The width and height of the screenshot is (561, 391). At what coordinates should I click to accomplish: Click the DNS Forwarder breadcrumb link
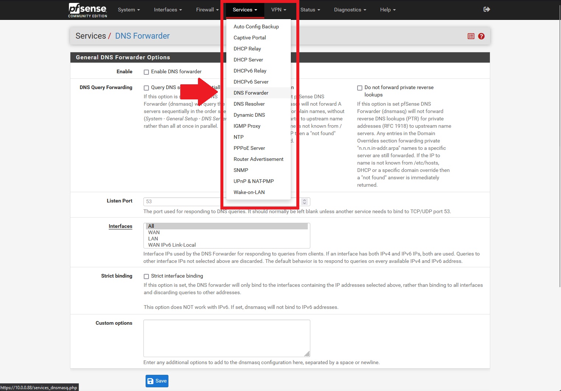[x=142, y=36]
